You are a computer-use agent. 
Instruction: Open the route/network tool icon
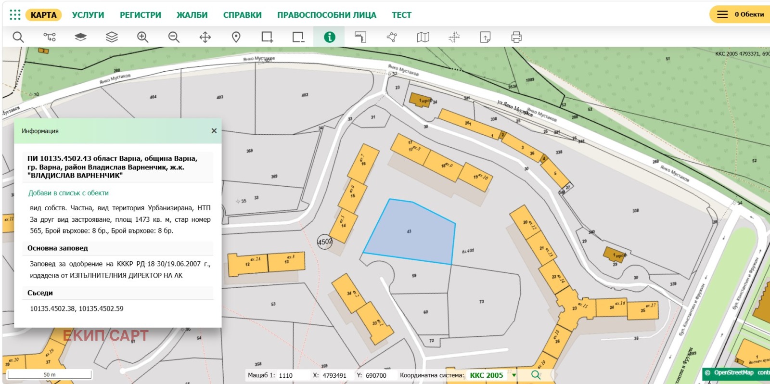[50, 37]
